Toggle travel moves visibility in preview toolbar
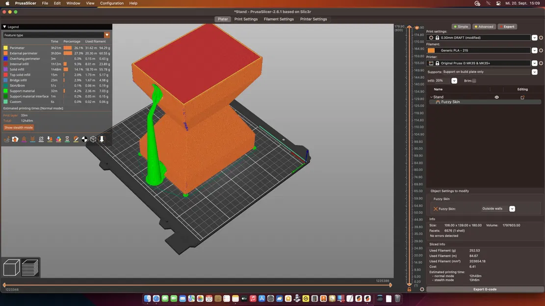Viewport: 545px width, 306px height. point(7,140)
